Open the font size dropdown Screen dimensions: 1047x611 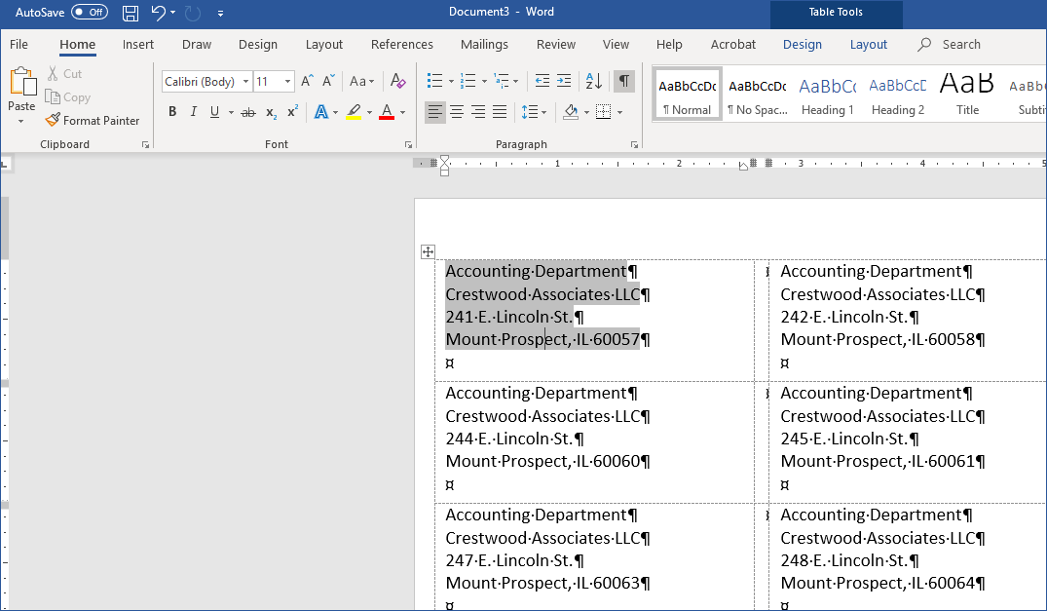pos(287,82)
